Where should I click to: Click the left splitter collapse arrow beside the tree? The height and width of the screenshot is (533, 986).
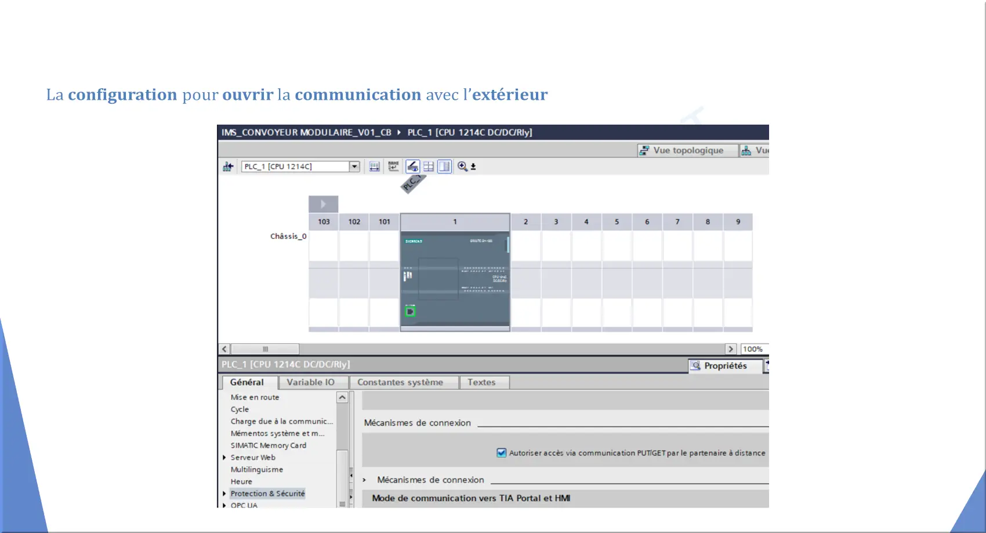[x=351, y=476]
